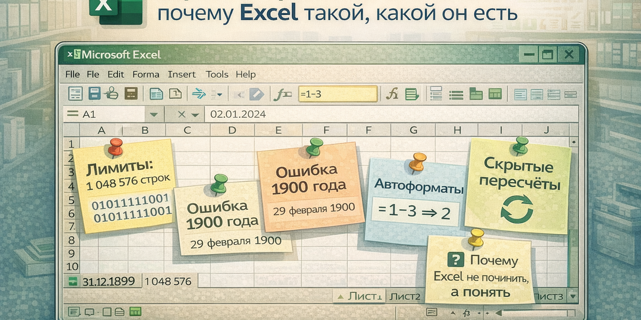The width and height of the screenshot is (641, 320).
Task: Click the lined page icon starting status bar
Action: [73, 312]
